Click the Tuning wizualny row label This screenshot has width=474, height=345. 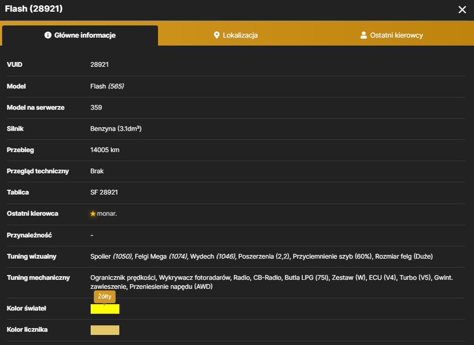click(31, 256)
